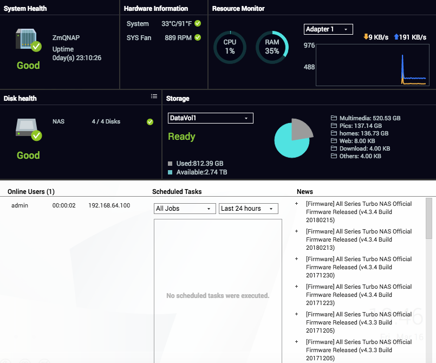Click the SYS Fan green check icon
Image resolution: width=436 pixels, height=363 pixels.
tap(198, 37)
